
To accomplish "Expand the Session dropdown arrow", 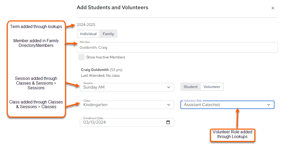I will tap(168, 87).
